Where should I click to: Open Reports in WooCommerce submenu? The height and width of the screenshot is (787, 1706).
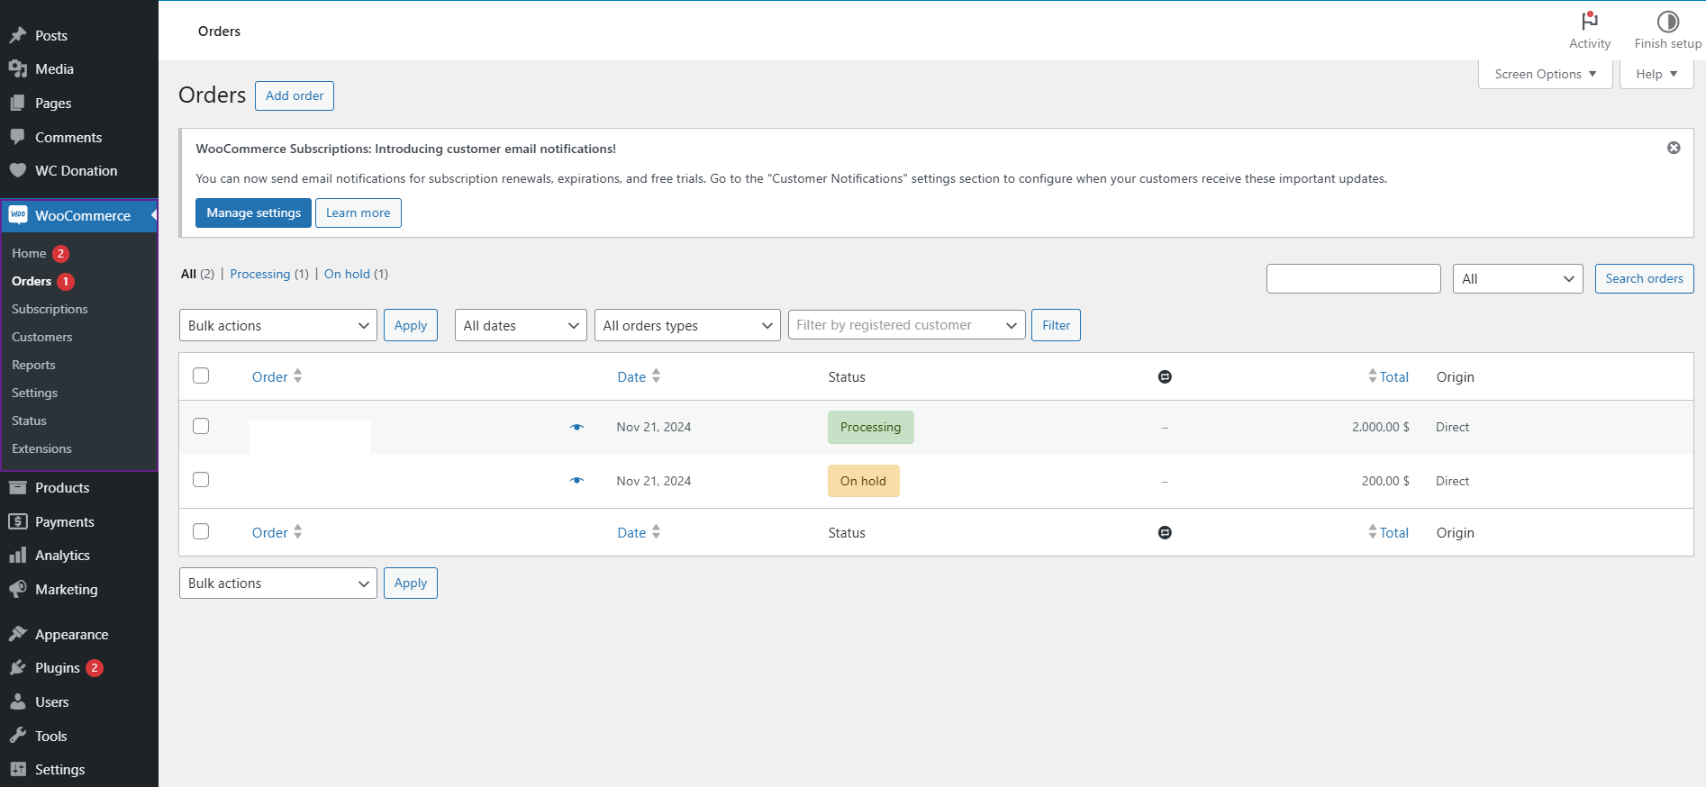coord(33,365)
